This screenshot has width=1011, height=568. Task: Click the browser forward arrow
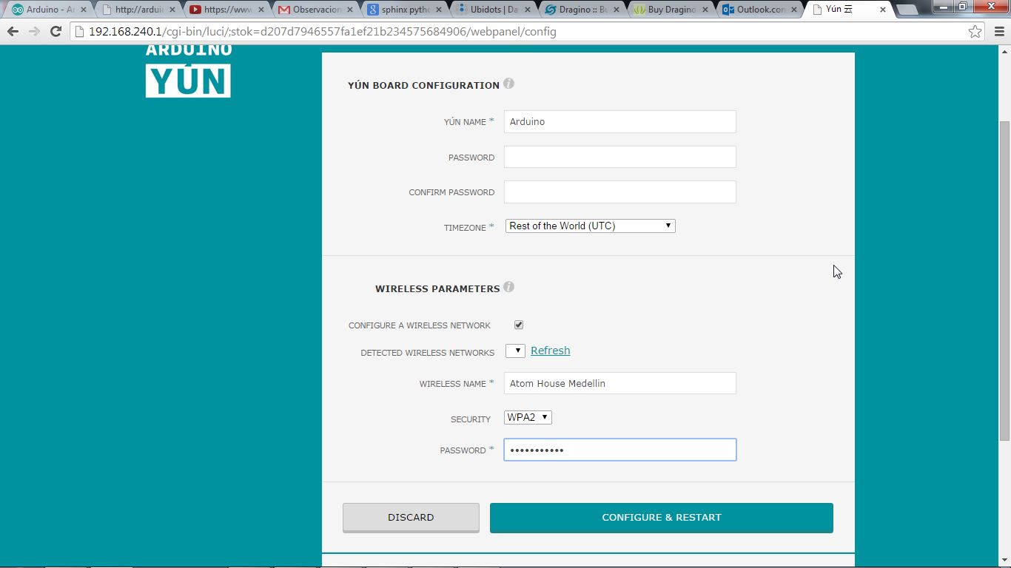click(x=34, y=32)
